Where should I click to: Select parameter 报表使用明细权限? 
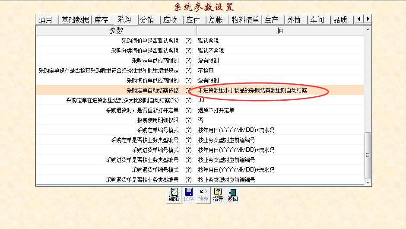click(x=158, y=120)
